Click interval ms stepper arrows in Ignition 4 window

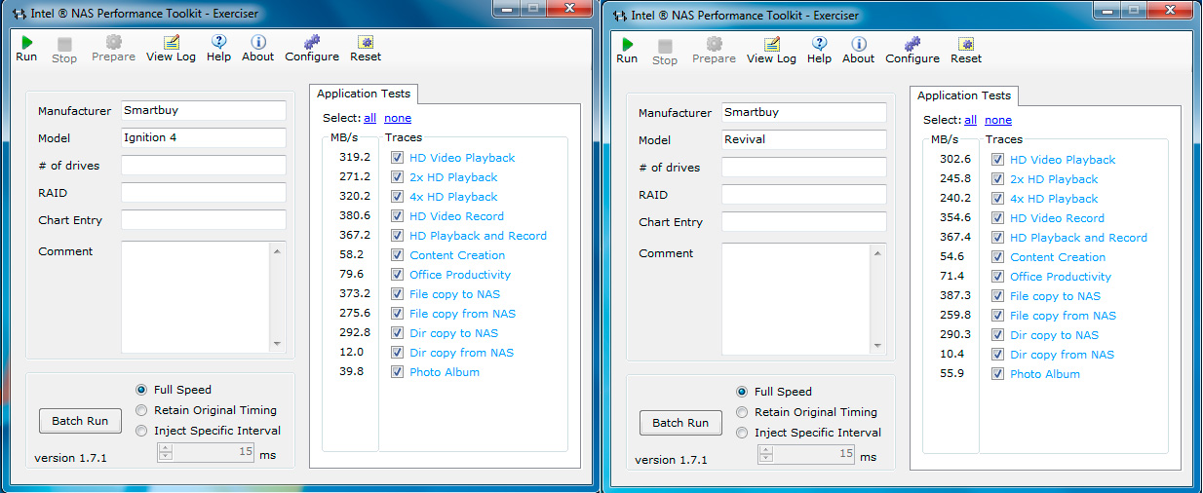tap(166, 452)
